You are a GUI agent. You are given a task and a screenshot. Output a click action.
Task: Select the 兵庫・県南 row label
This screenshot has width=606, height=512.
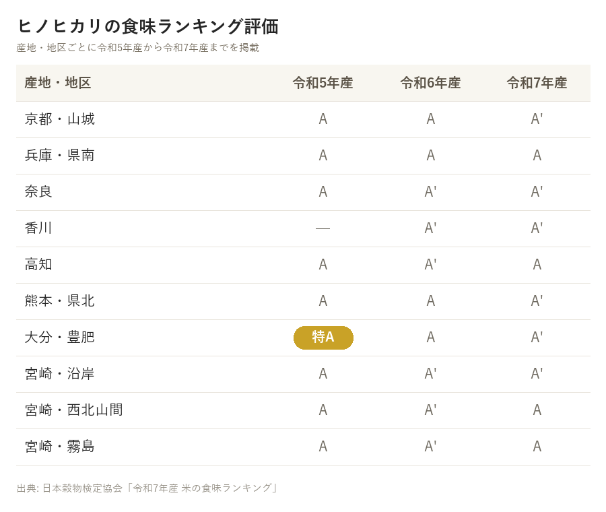pyautogui.click(x=59, y=156)
